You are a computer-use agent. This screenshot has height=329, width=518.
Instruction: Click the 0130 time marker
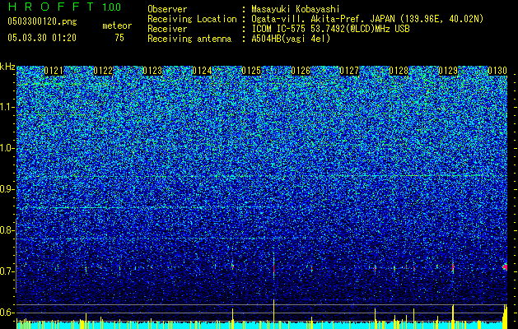(497, 71)
